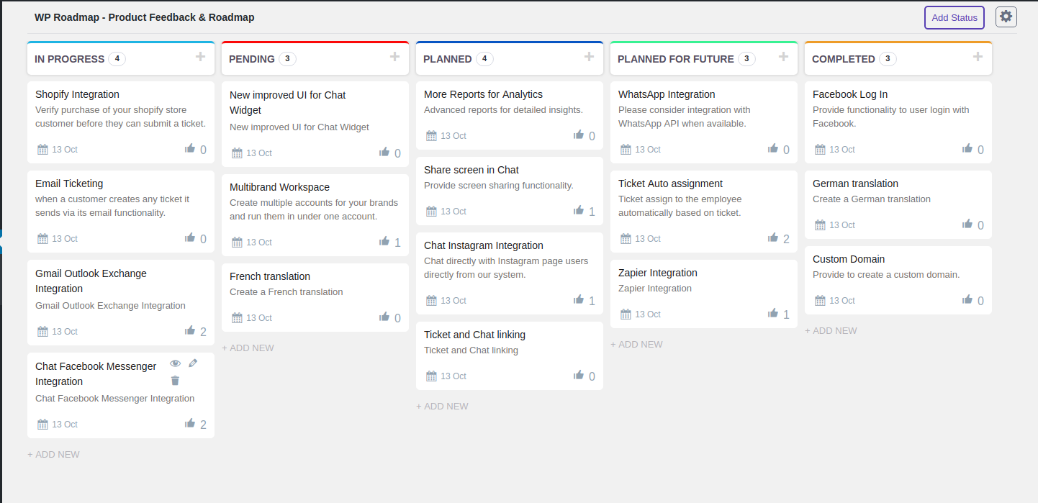The image size is (1038, 503).
Task: Click calendar icon on Email Ticketing card
Action: [x=42, y=239]
